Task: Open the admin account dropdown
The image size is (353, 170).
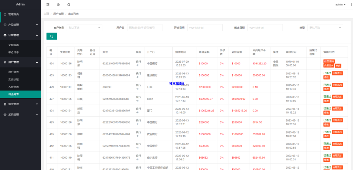Action: coord(340,4)
